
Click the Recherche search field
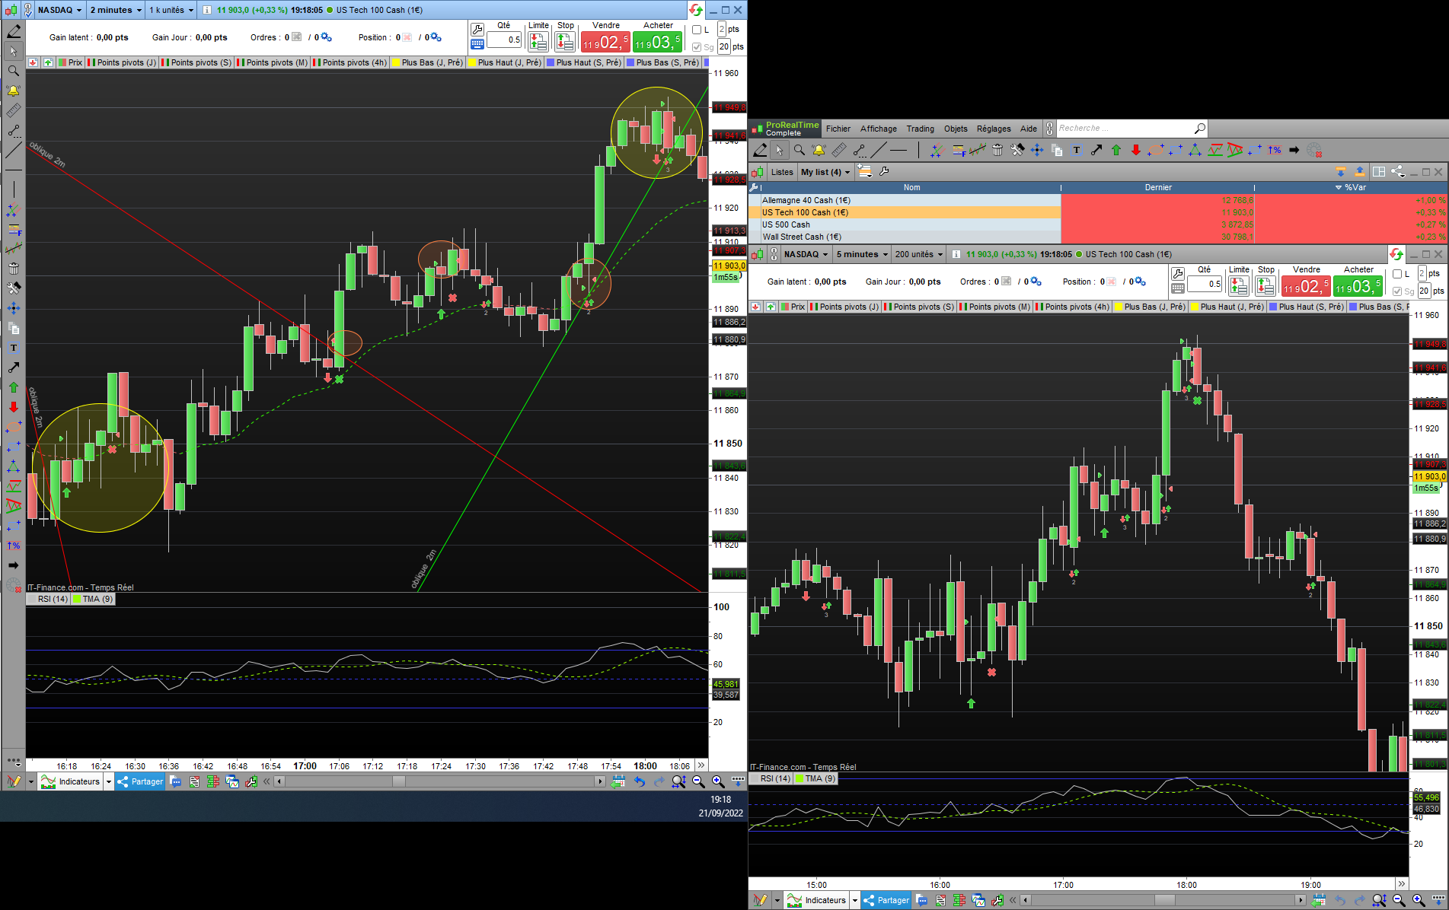point(1123,129)
